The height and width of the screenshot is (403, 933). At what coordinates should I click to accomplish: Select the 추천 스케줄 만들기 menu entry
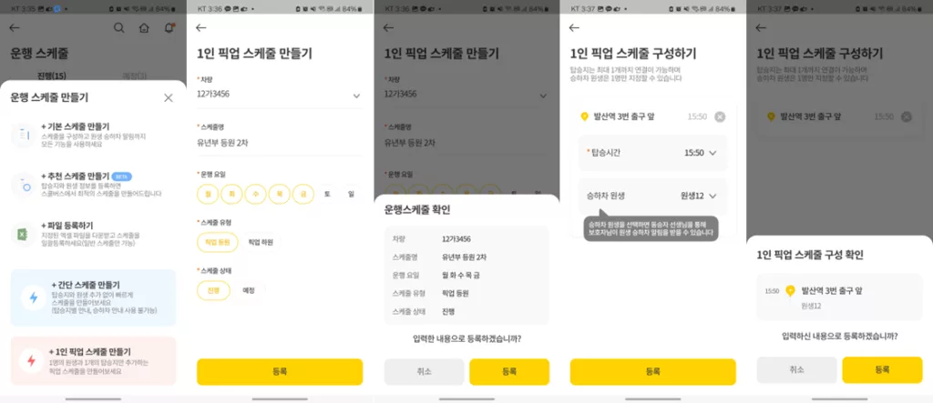(94, 185)
